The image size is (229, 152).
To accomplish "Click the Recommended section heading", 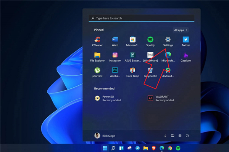I will pyautogui.click(x=104, y=88).
